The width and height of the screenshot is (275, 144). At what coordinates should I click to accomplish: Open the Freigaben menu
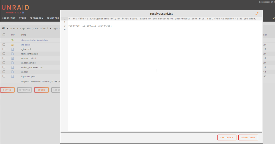pyautogui.click(x=37, y=18)
